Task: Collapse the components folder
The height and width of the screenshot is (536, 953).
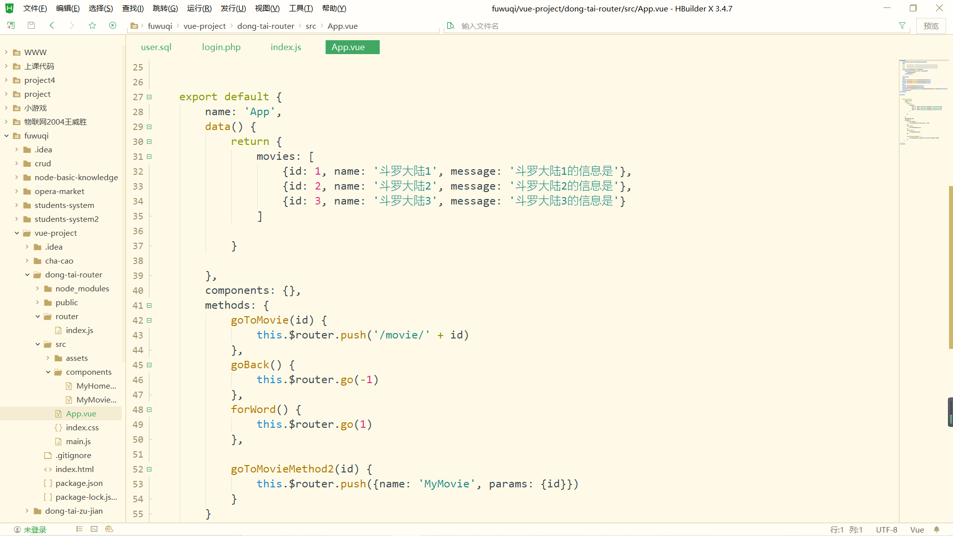Action: (48, 372)
